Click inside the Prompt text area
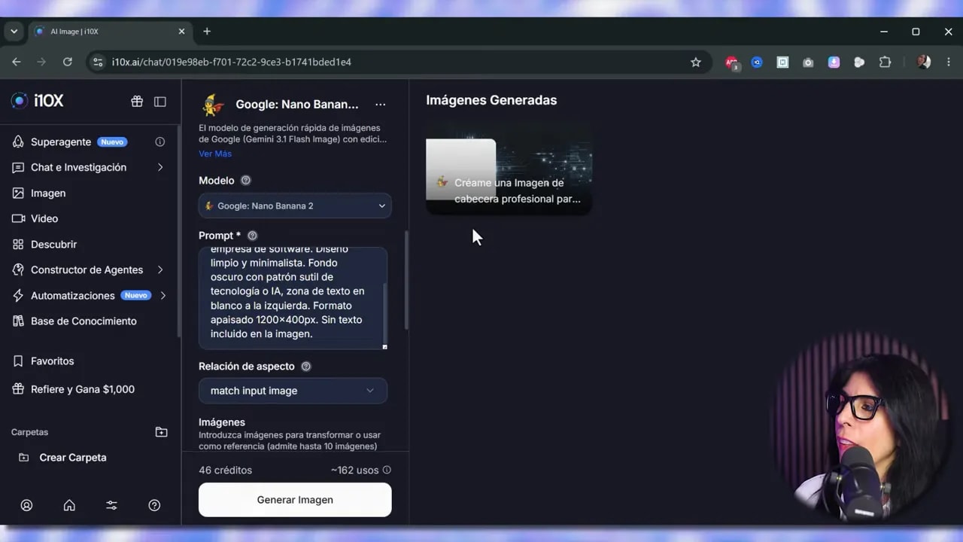963x542 pixels. tap(293, 298)
